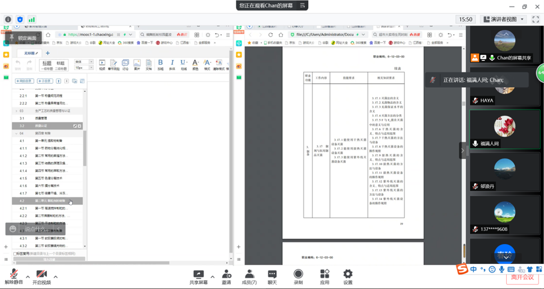Click 子目录 add child button
The height and width of the screenshot is (289, 544).
click(x=45, y=81)
